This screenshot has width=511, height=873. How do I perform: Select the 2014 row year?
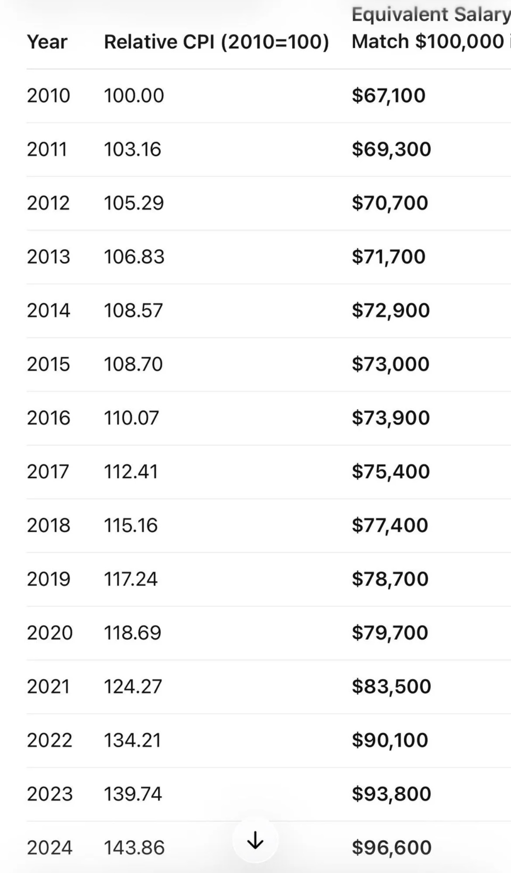coord(48,310)
